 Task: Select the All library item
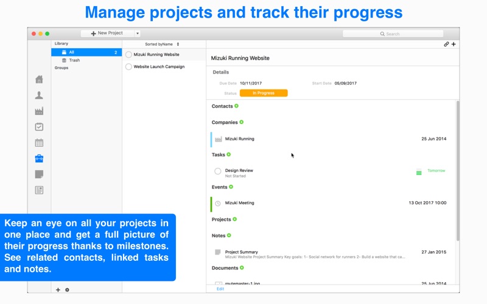pos(86,52)
